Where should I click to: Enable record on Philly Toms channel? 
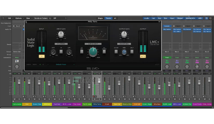click(93, 96)
